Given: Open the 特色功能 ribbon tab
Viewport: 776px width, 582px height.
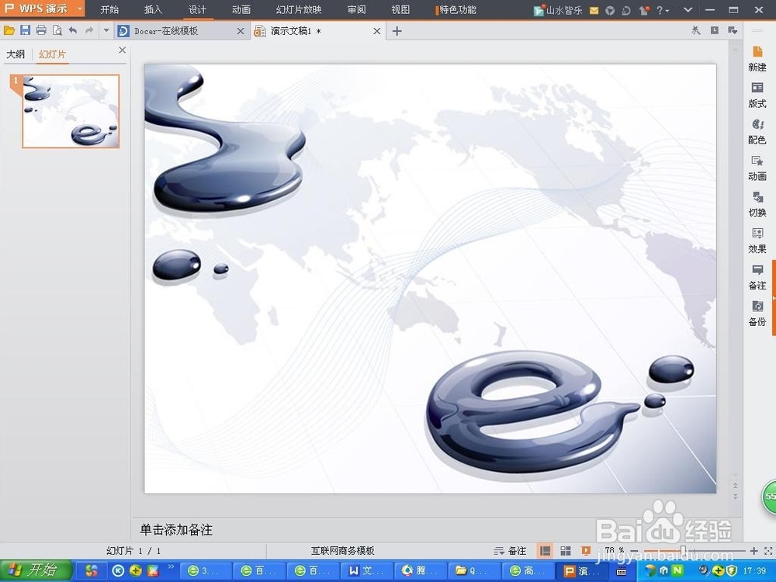Looking at the screenshot, I should pos(456,9).
